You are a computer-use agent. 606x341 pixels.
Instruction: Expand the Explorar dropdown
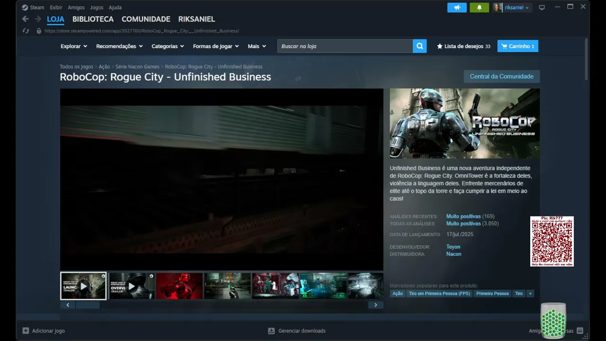74,46
